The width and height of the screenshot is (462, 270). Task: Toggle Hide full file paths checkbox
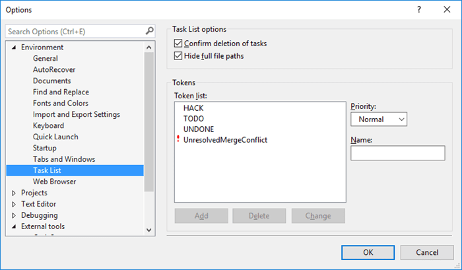coord(178,55)
